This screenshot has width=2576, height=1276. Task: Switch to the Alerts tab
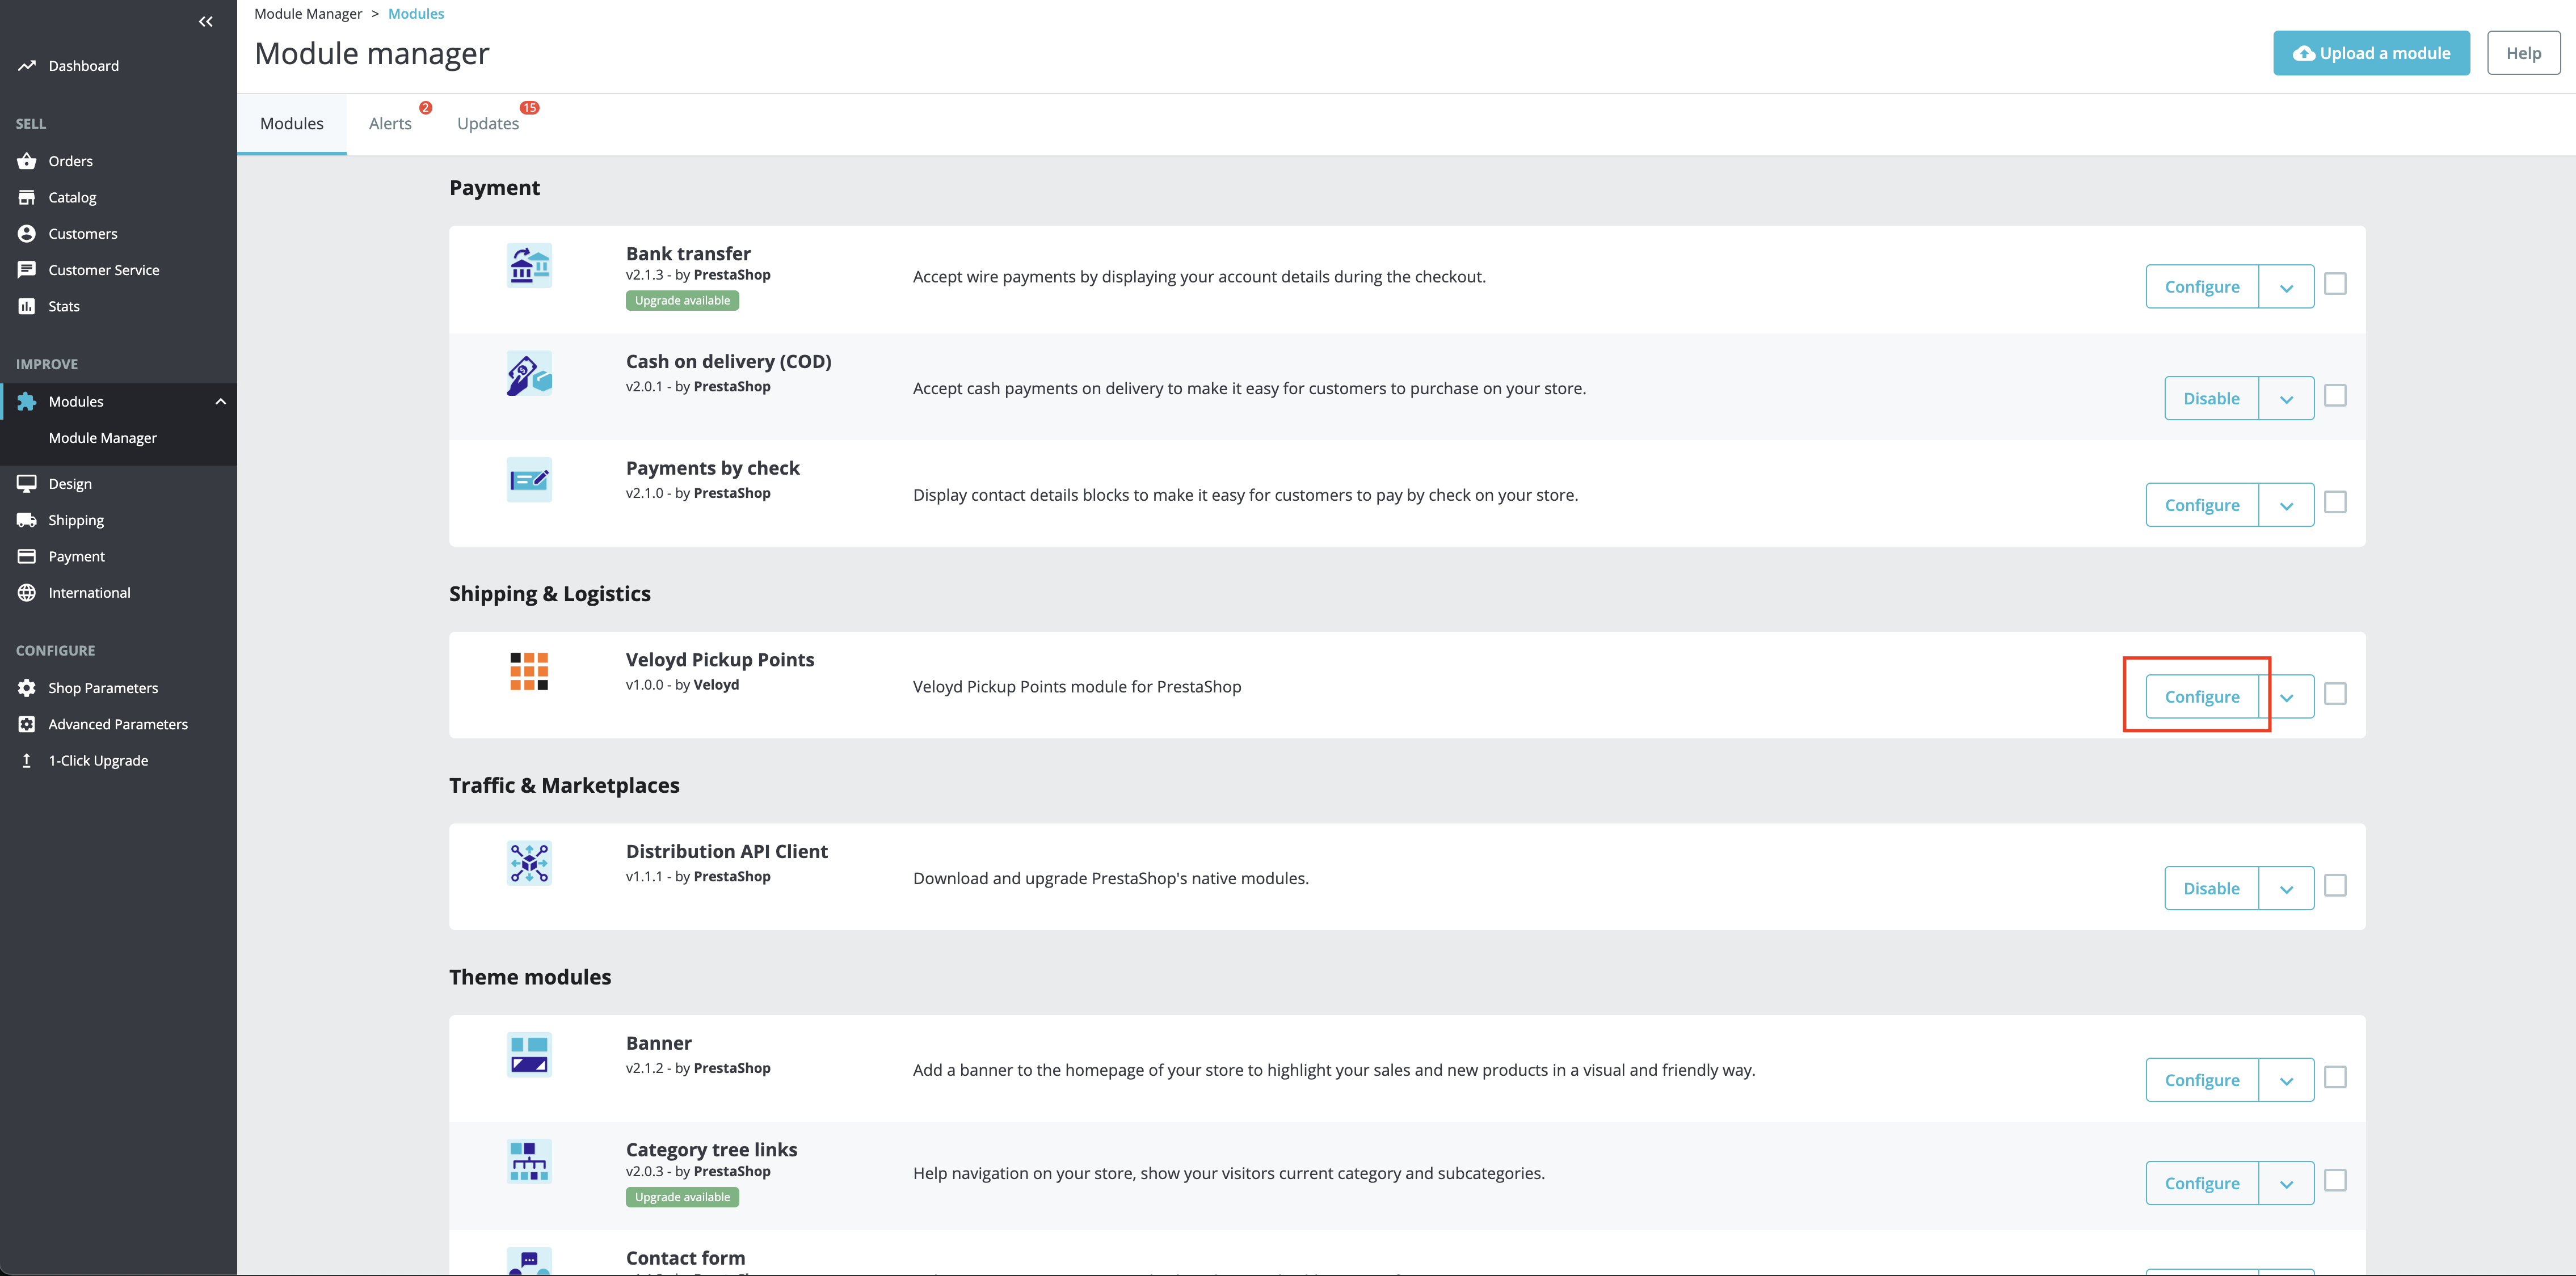point(390,124)
